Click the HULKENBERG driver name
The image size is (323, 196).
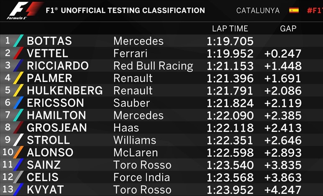tap(65, 90)
